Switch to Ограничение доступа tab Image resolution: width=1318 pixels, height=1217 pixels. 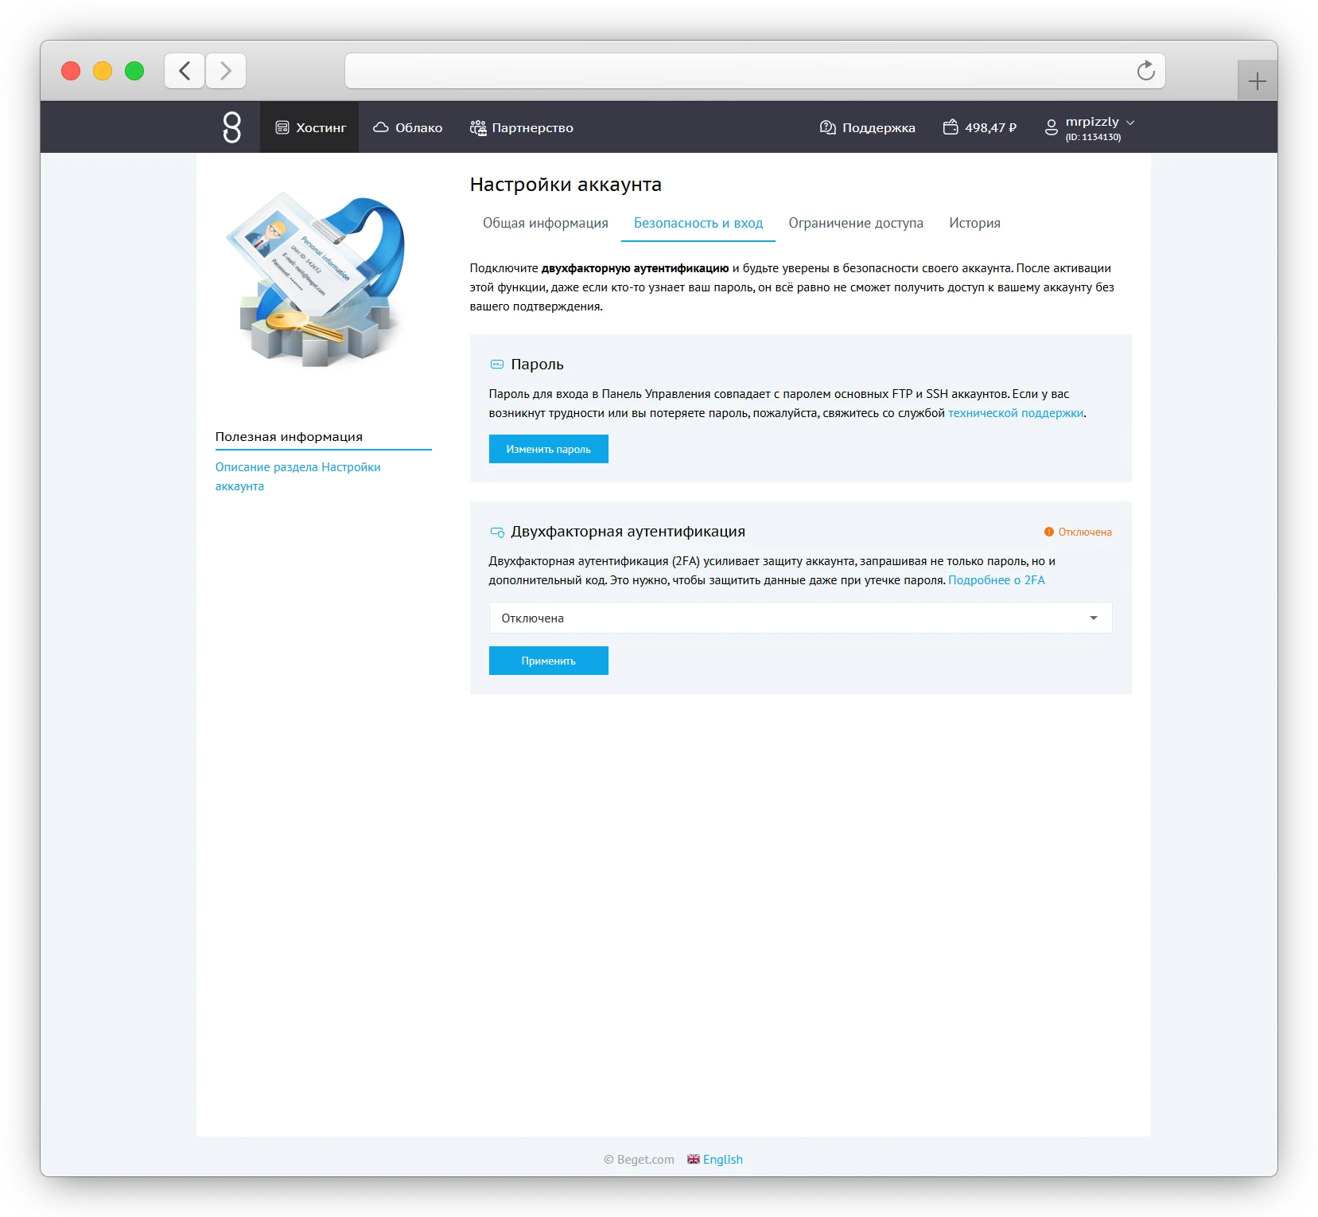pyautogui.click(x=856, y=223)
